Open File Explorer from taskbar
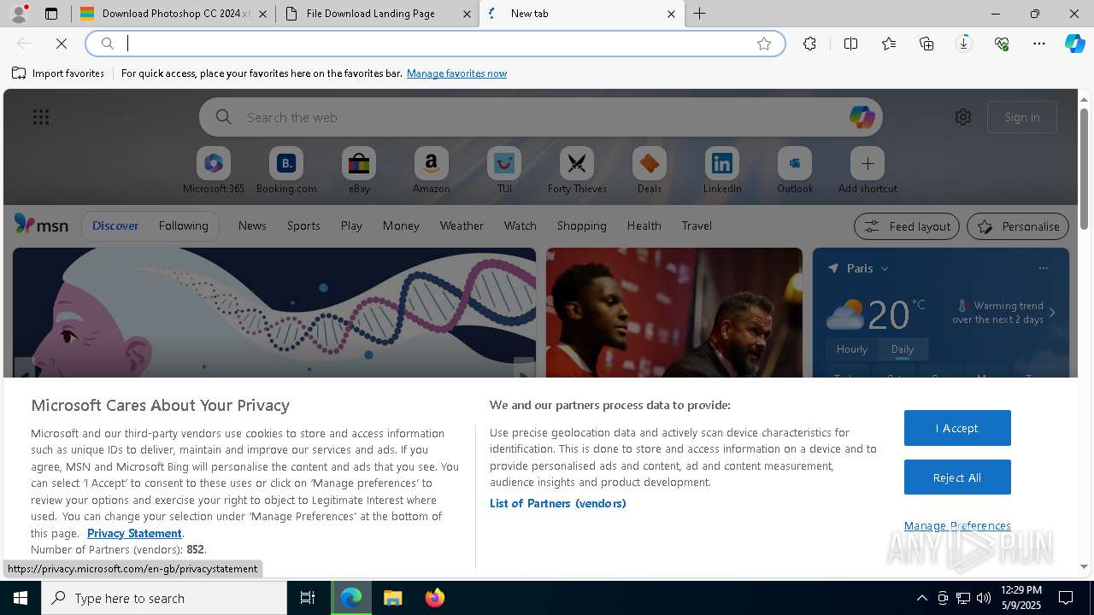The image size is (1094, 615). pos(392,598)
